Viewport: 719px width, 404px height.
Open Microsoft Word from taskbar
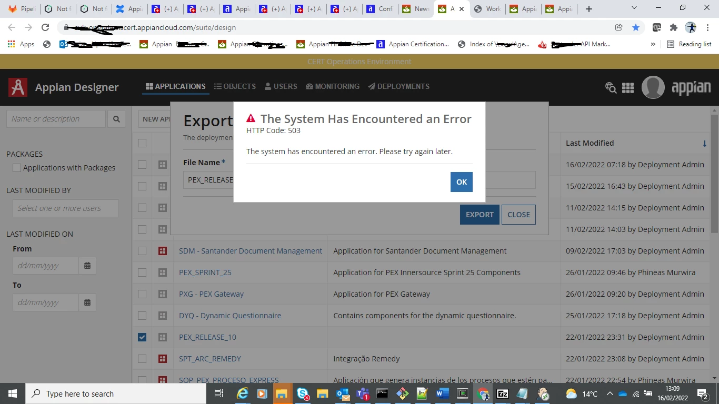(442, 393)
